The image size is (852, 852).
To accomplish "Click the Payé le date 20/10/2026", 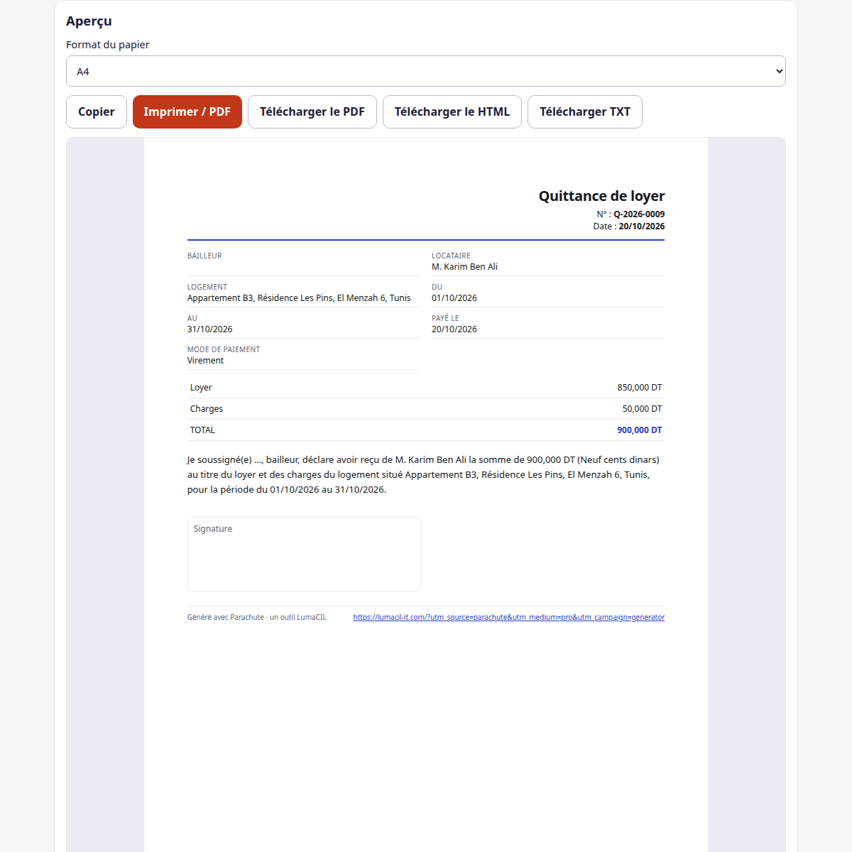I will coord(454,329).
